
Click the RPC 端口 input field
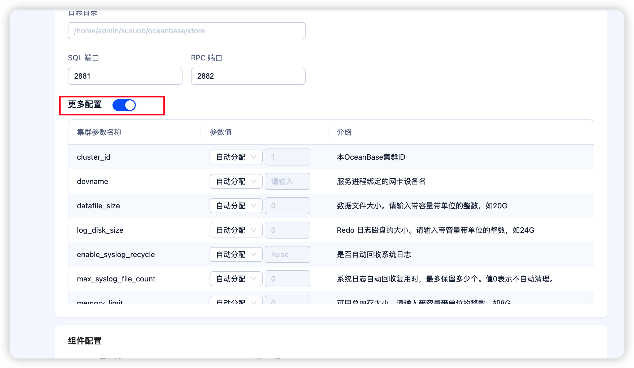click(x=248, y=76)
